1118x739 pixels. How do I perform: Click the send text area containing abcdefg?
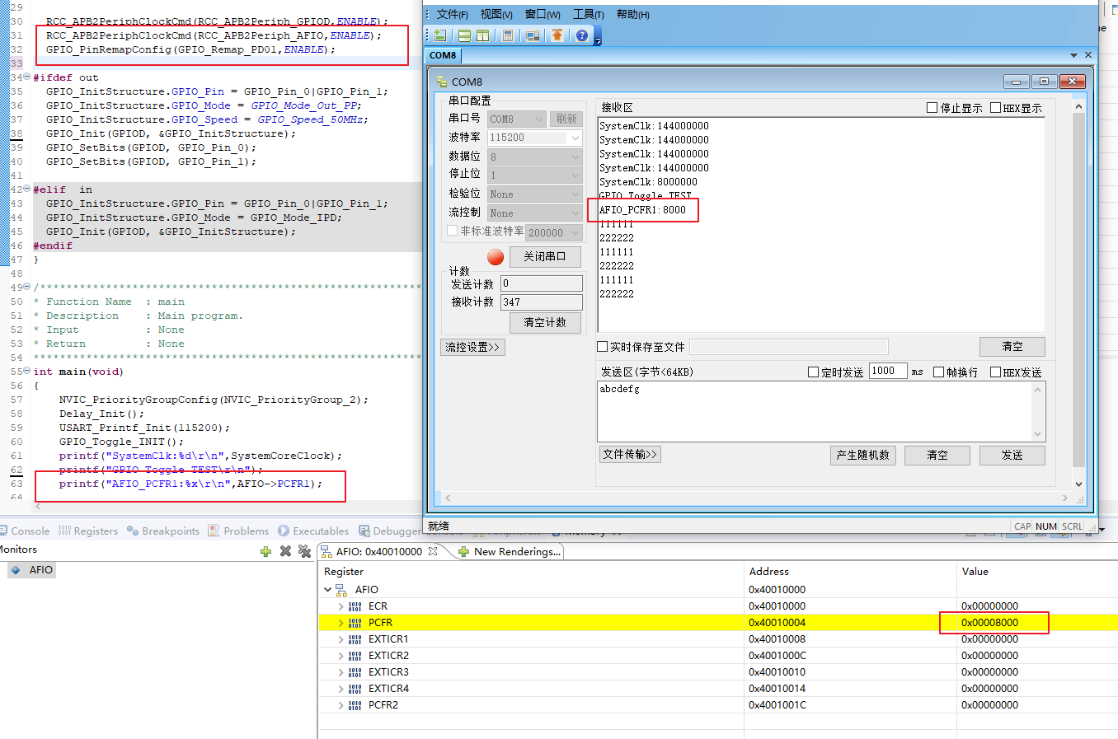[821, 411]
